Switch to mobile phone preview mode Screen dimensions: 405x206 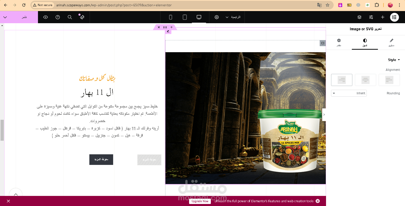pos(171,17)
